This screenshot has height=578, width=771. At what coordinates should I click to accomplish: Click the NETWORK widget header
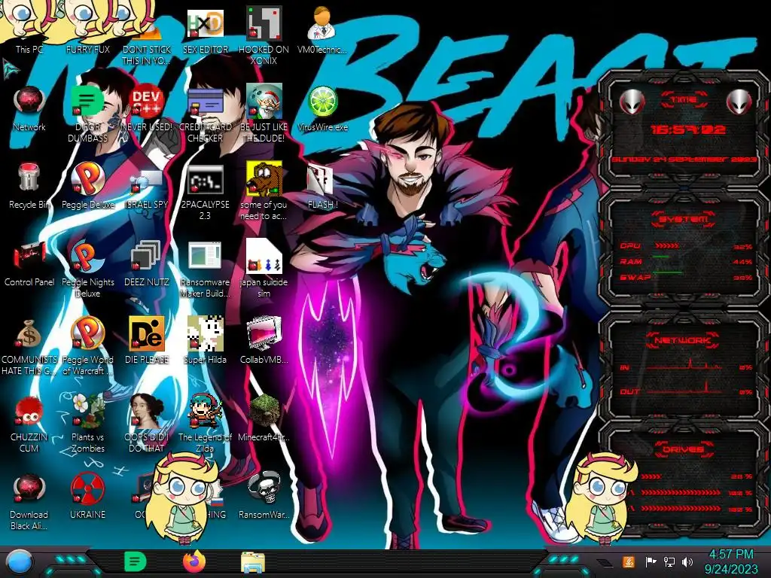coord(683,339)
